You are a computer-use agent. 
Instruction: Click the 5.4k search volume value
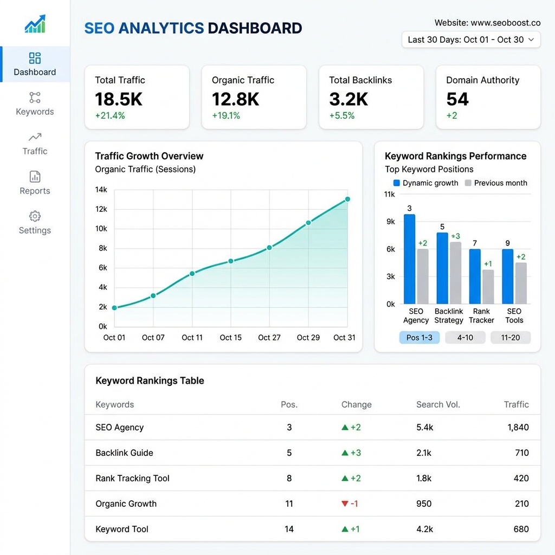[425, 428]
